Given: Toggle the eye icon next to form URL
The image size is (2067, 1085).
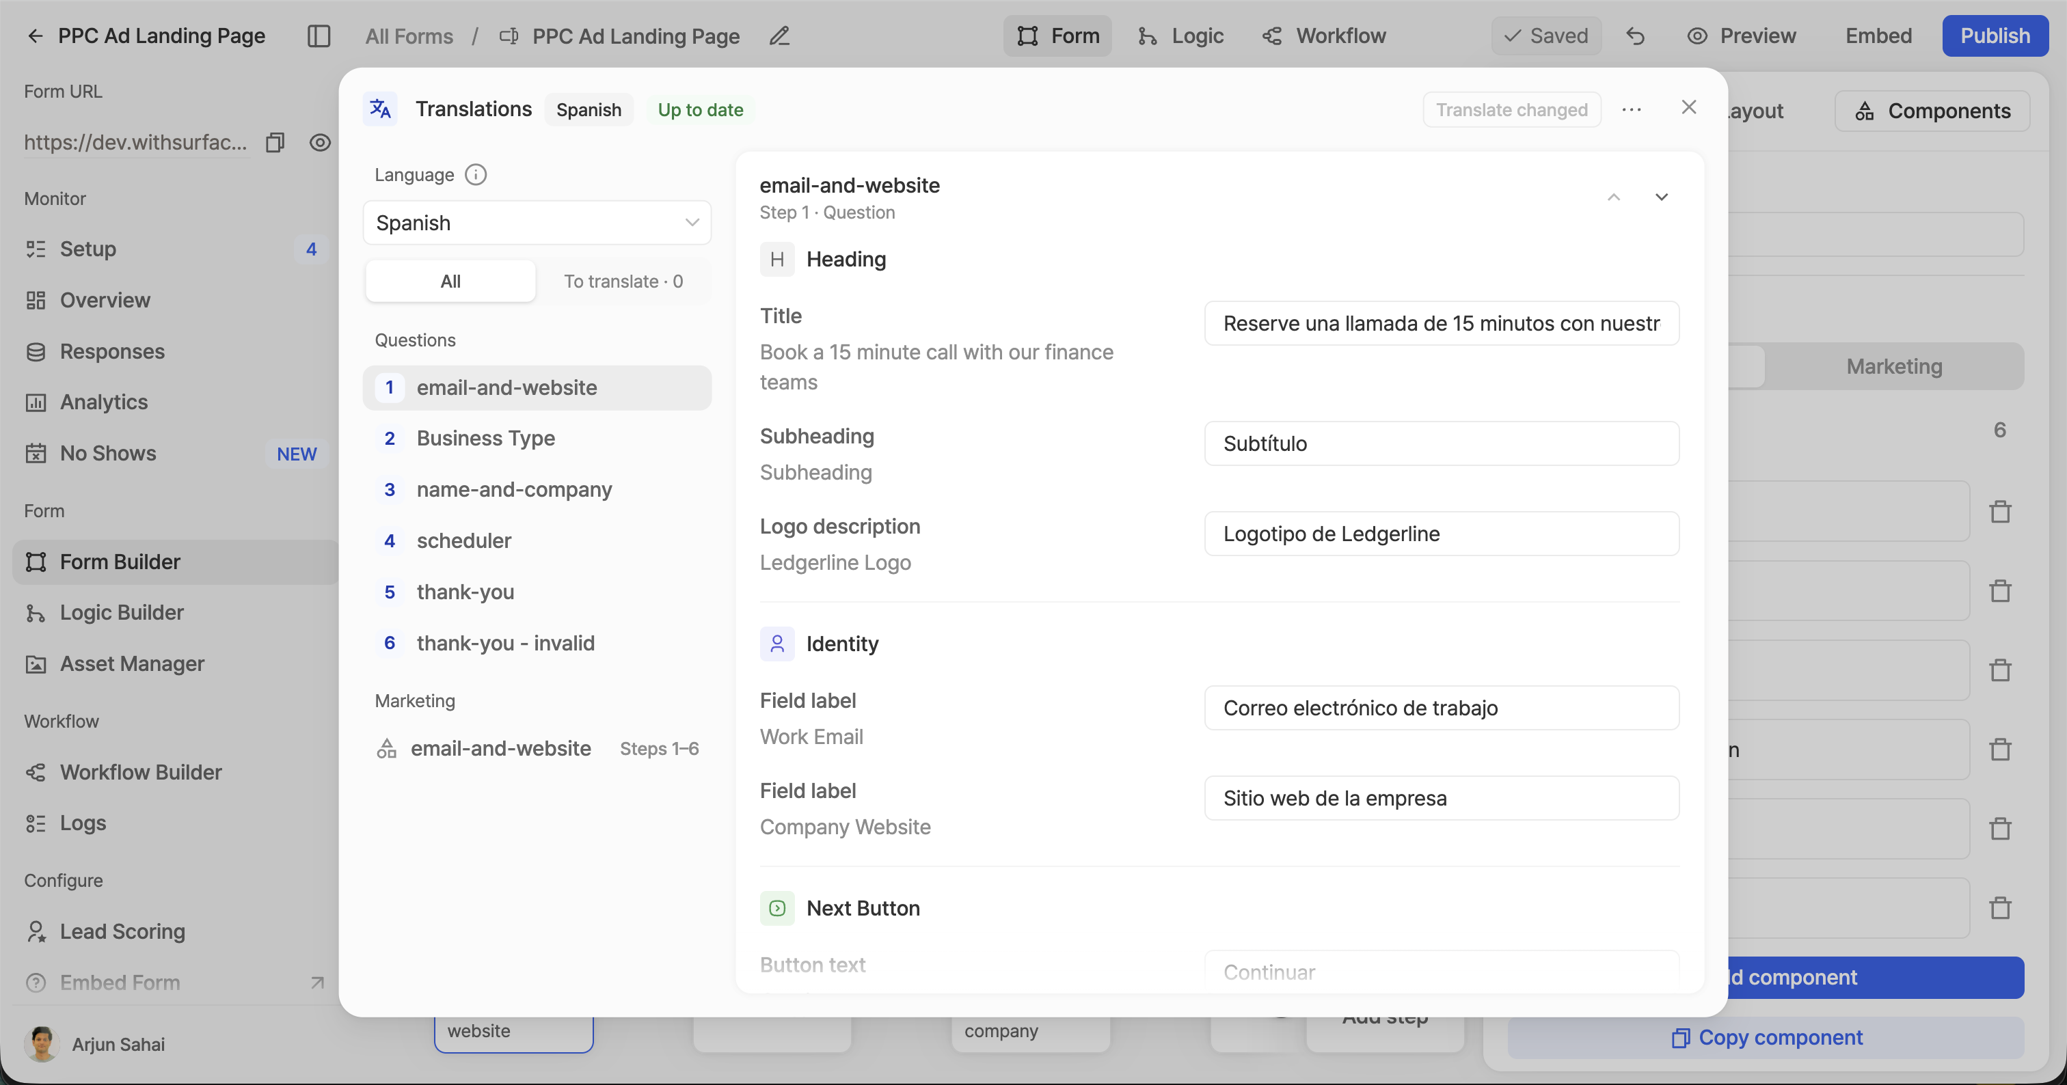Looking at the screenshot, I should [x=320, y=143].
